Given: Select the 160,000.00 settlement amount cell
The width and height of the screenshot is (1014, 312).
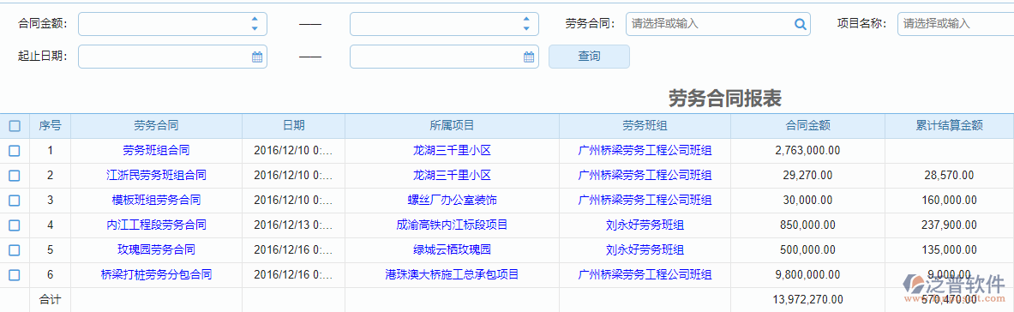Looking at the screenshot, I should tap(949, 200).
